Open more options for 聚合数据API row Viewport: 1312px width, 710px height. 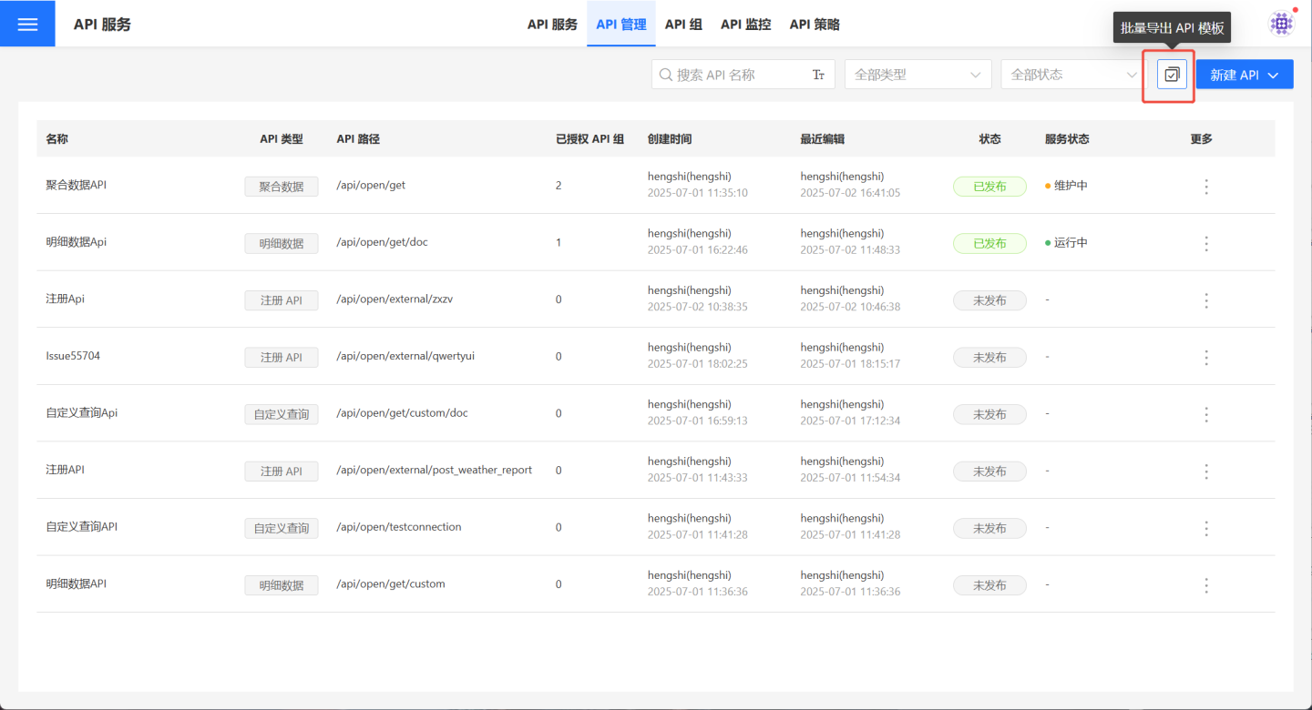coord(1206,187)
